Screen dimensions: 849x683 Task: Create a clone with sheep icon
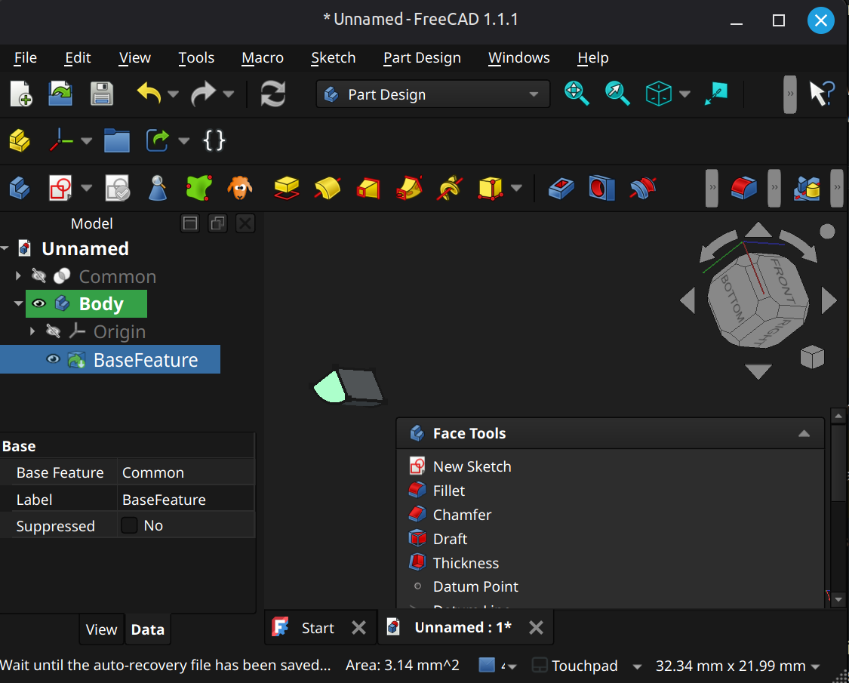[240, 189]
